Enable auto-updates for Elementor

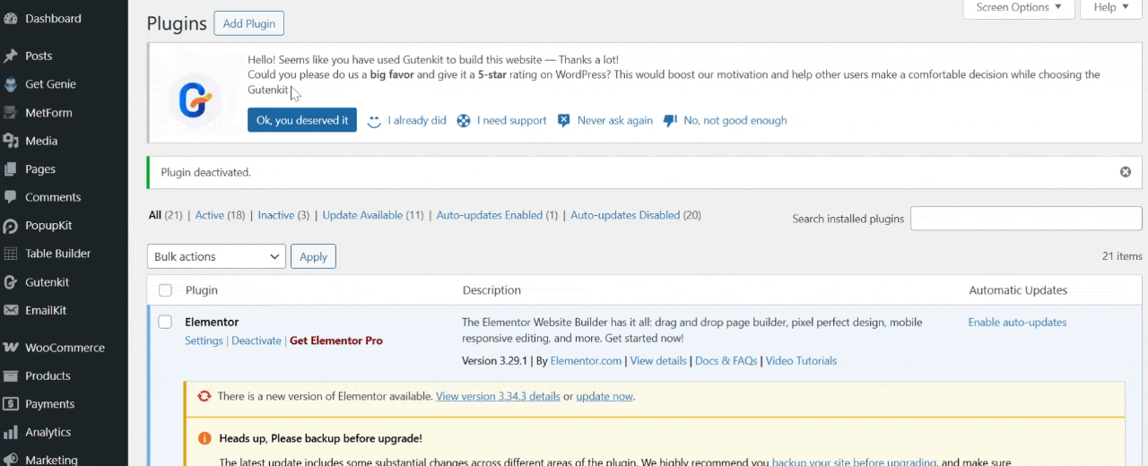click(1017, 323)
